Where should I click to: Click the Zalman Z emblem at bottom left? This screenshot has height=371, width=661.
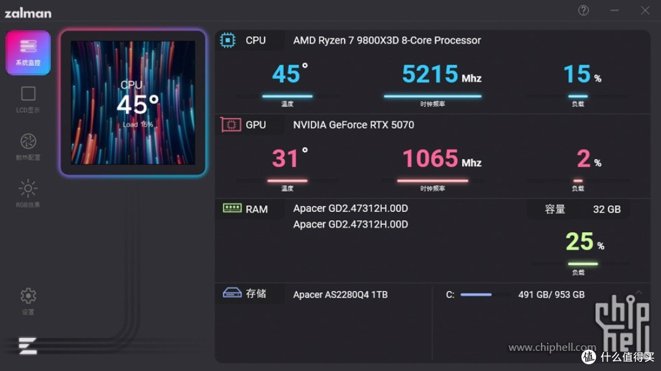[x=28, y=346]
